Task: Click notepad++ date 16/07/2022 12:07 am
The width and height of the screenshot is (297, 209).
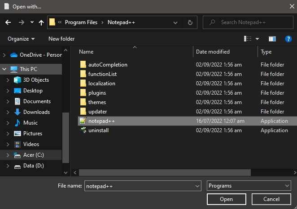Action: (220, 121)
